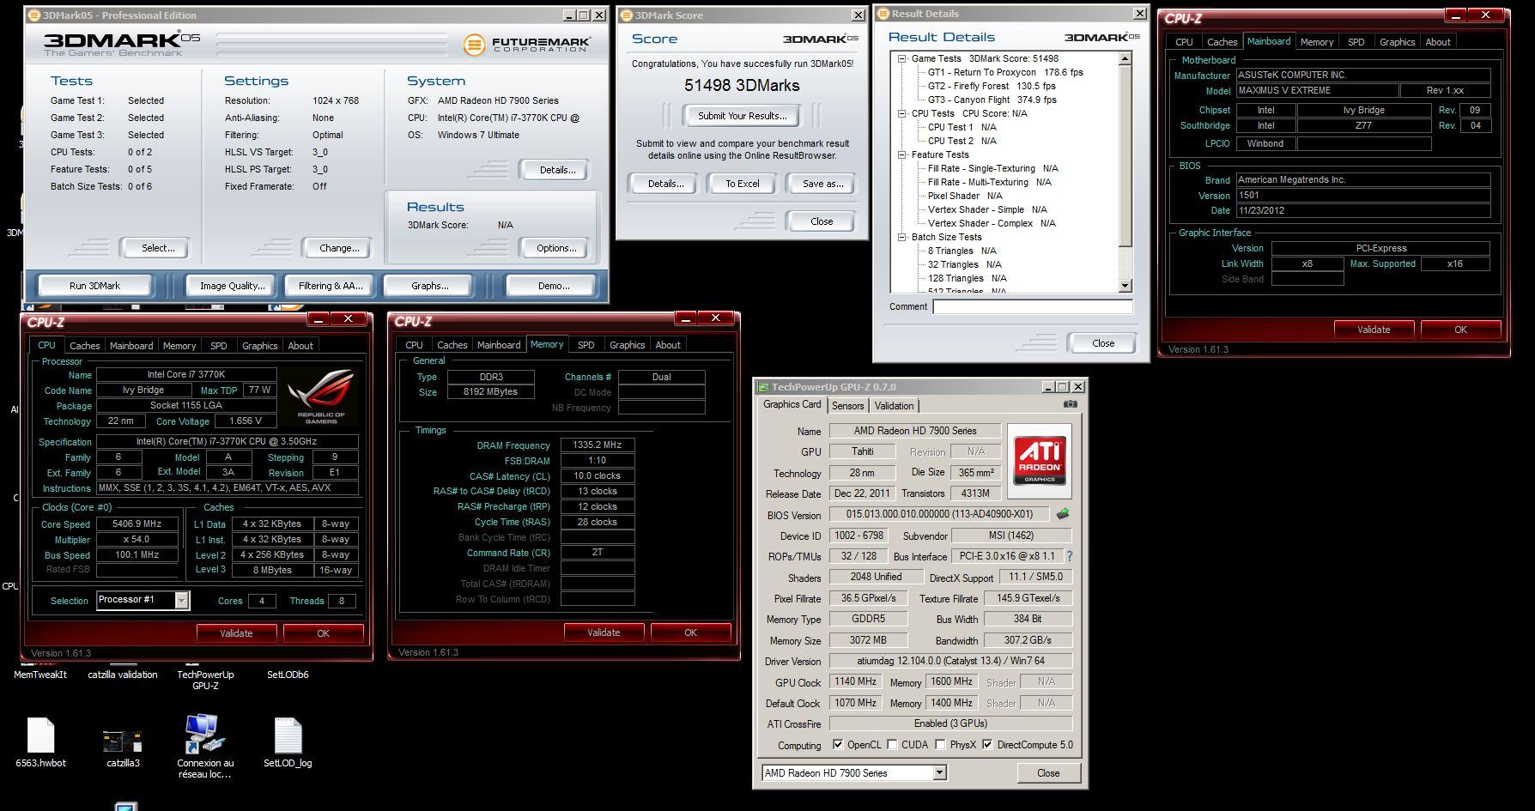The width and height of the screenshot is (1535, 811).
Task: Click the bus interface question mark icon
Action: [x=1070, y=556]
